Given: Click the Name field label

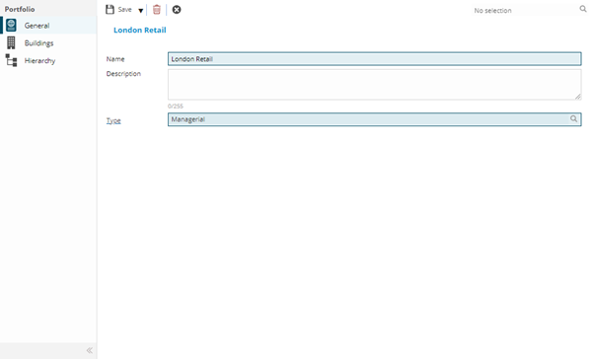Looking at the screenshot, I should (115, 59).
